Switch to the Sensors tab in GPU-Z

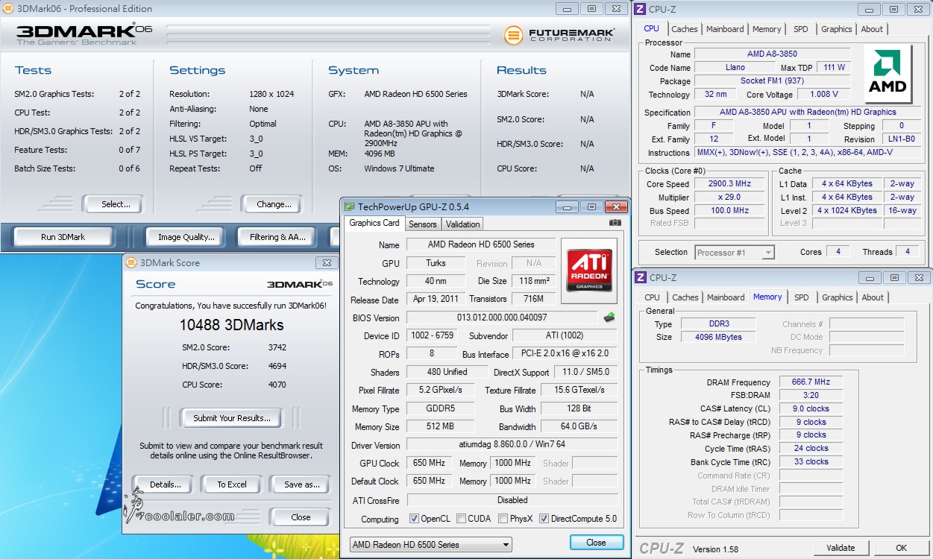(x=422, y=224)
